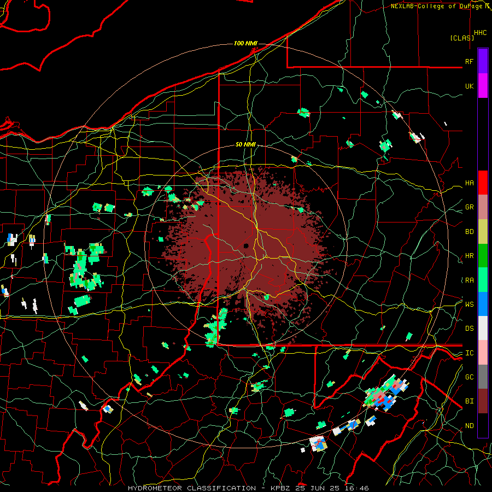Click the purple RF color swatch in the legend
The image size is (492, 492).
(x=483, y=61)
